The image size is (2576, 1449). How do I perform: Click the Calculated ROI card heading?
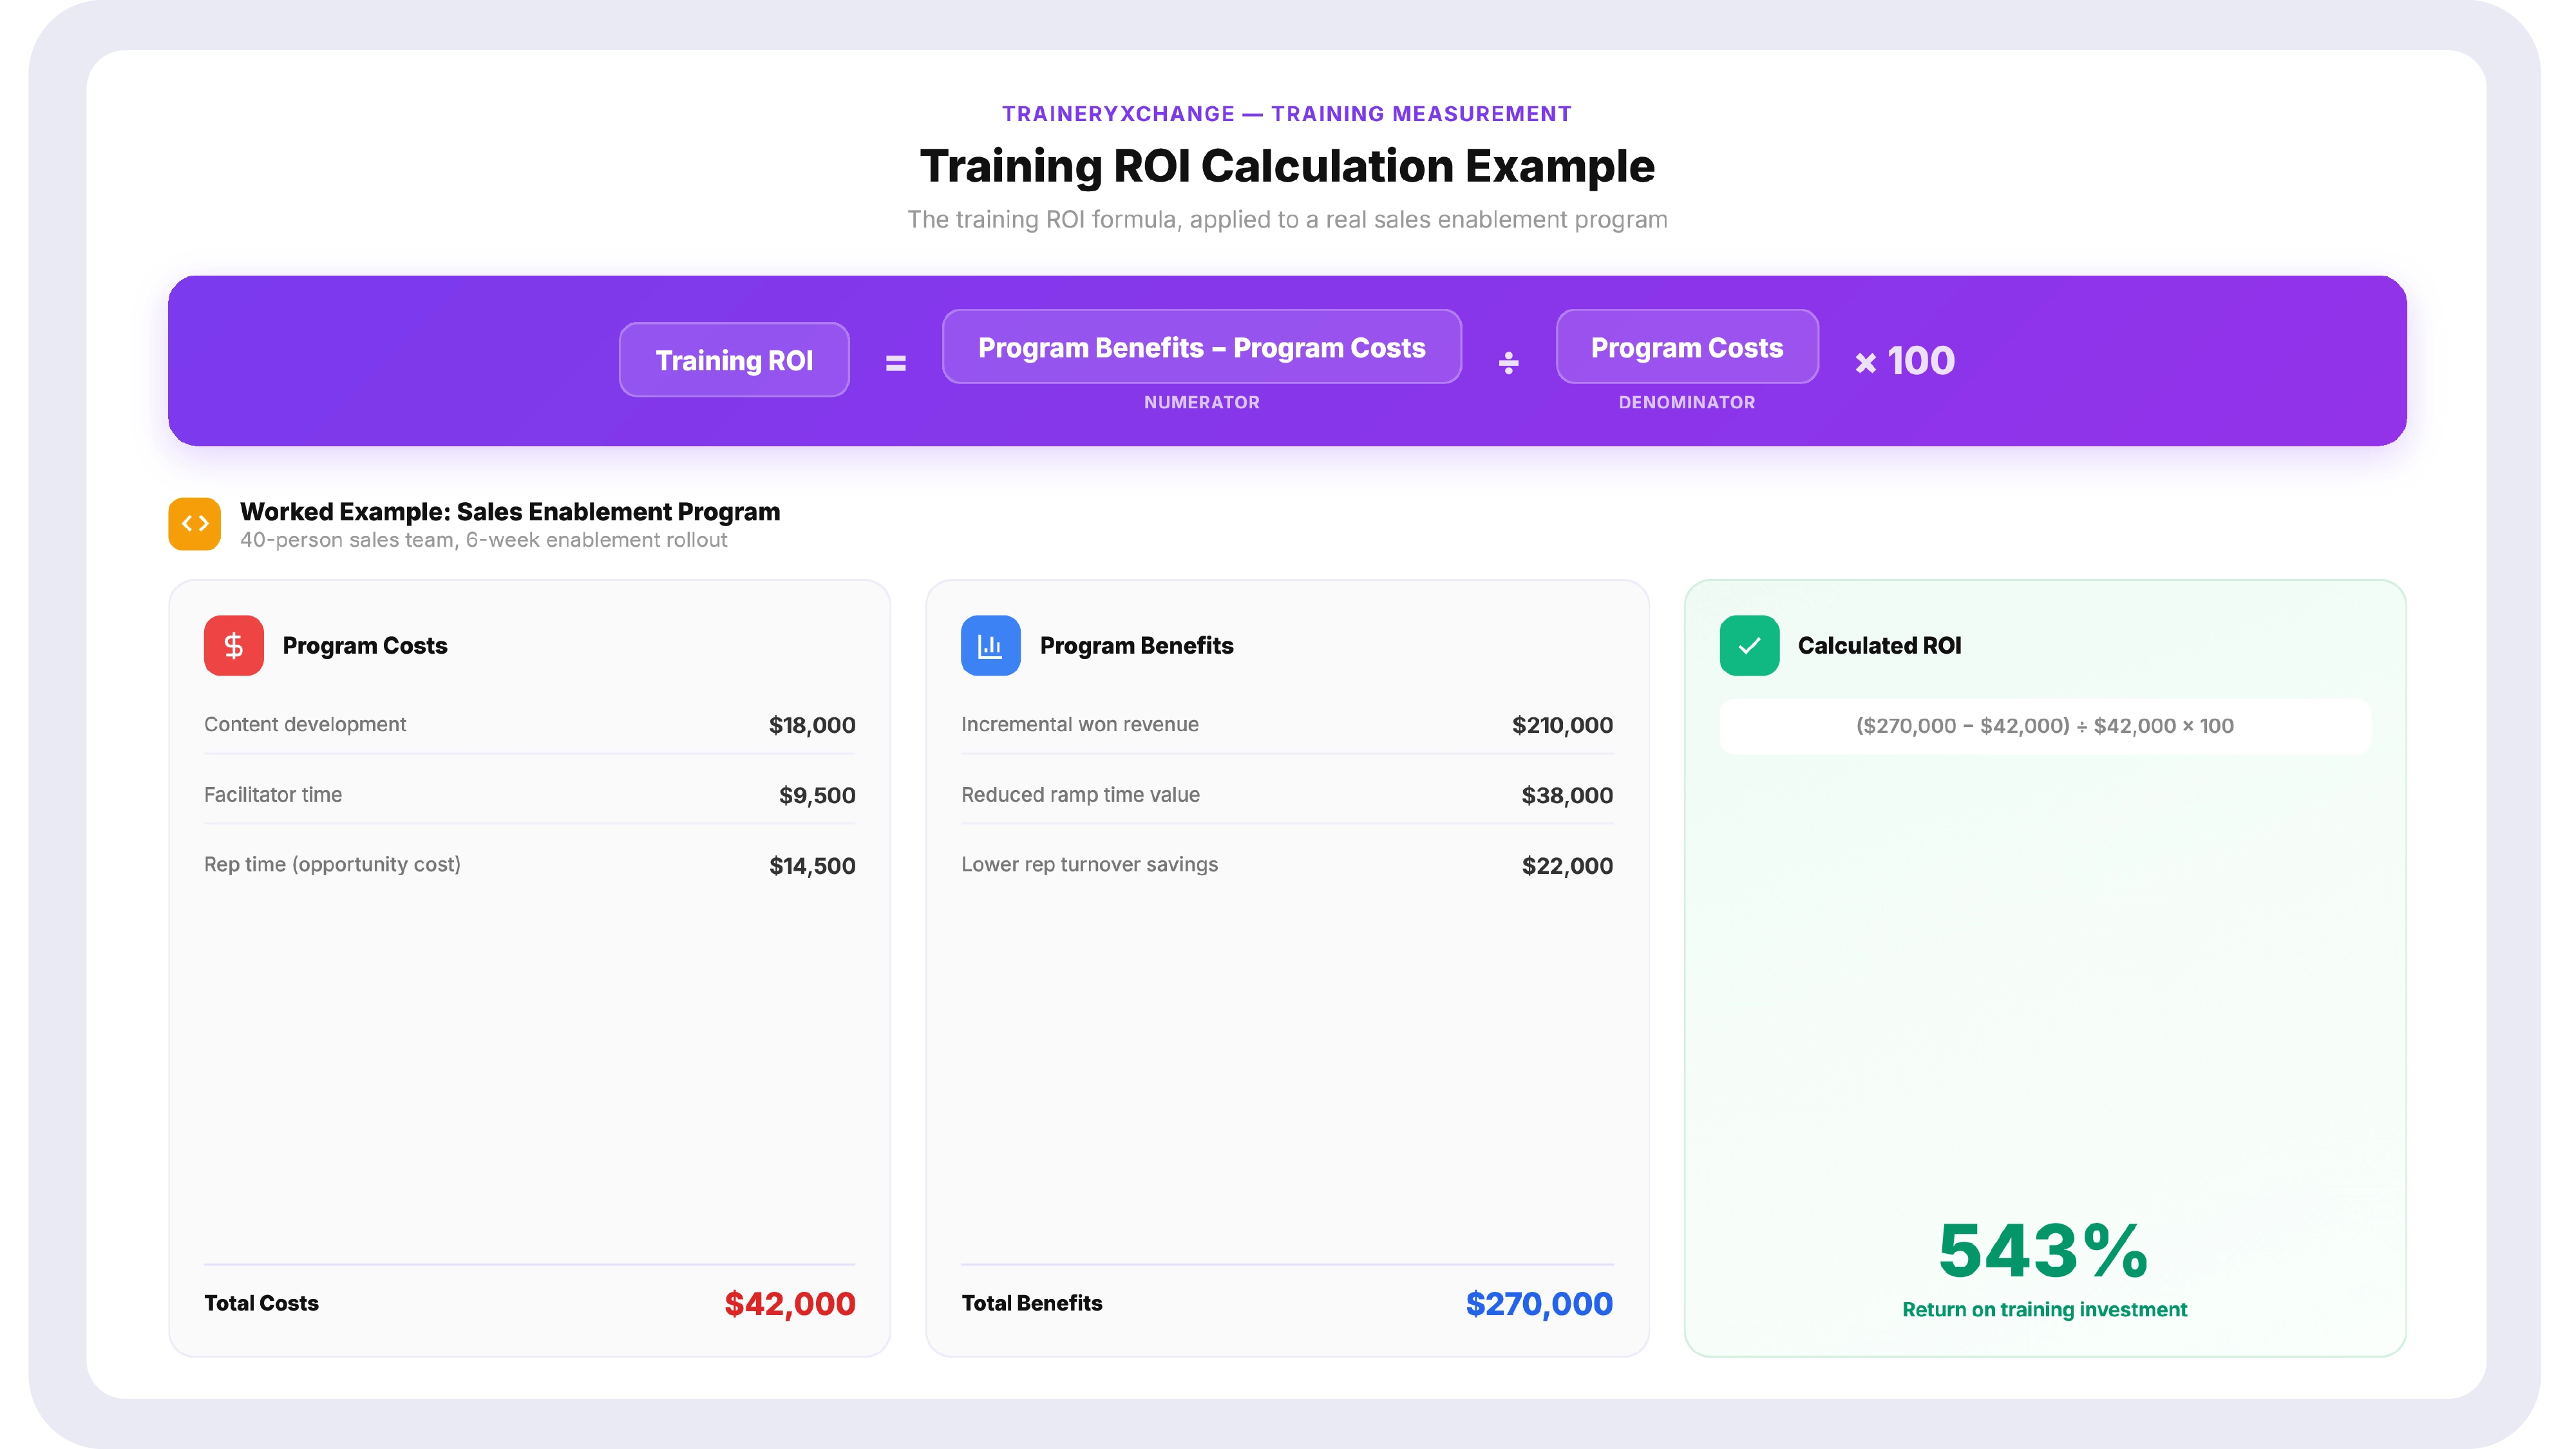click(x=1879, y=645)
